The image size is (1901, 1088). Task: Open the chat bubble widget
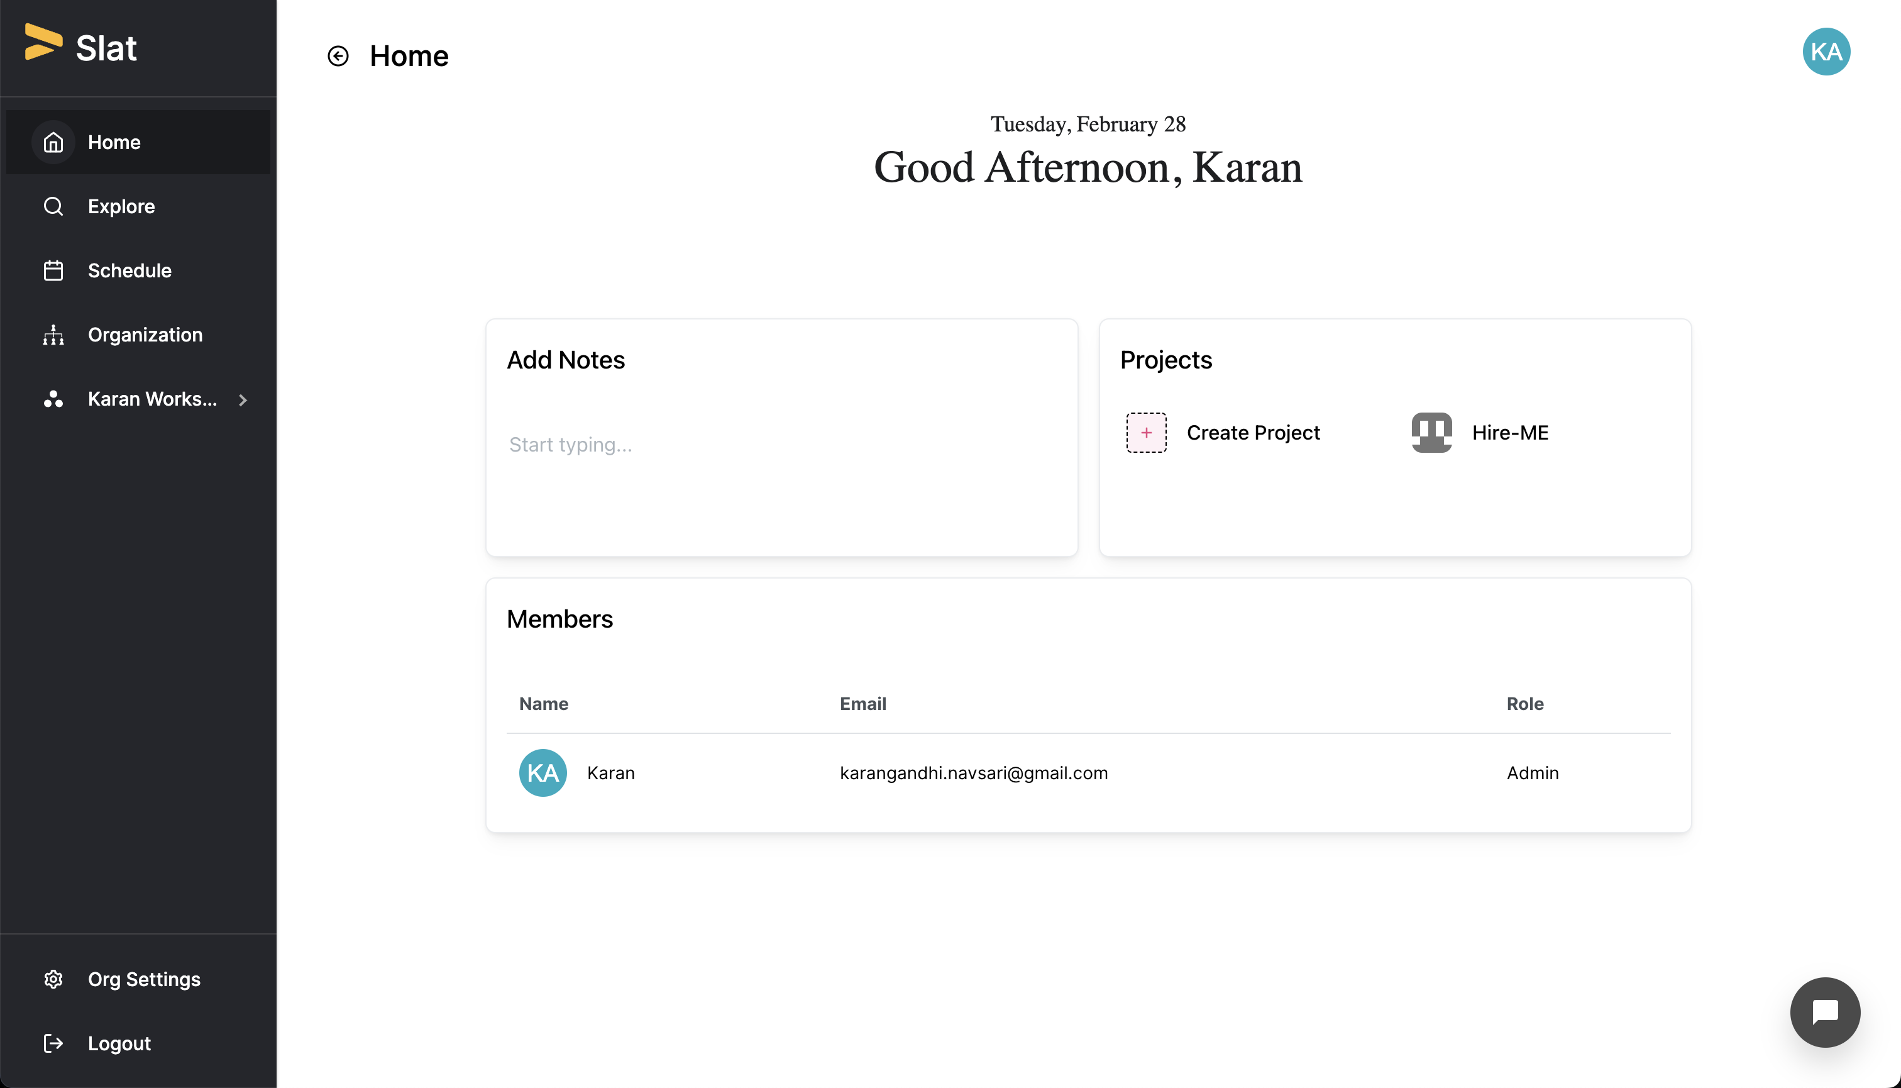(x=1825, y=1012)
